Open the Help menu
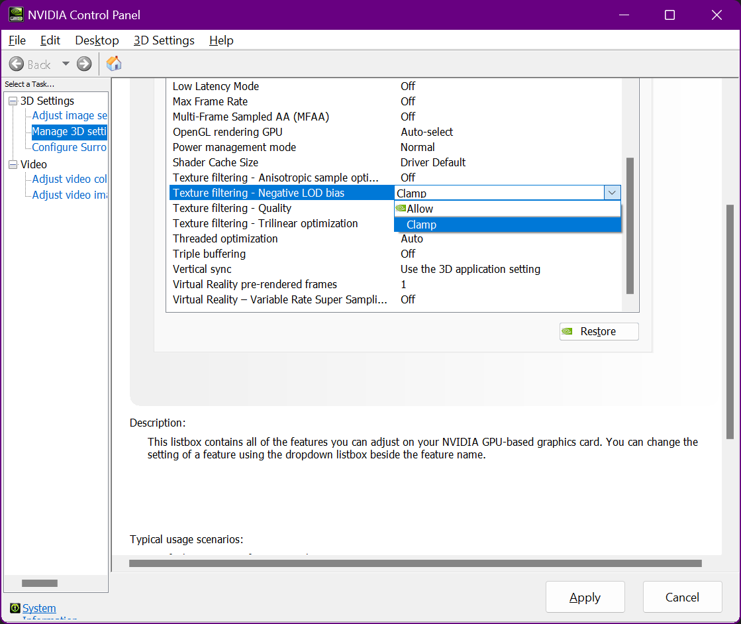741x624 pixels. (x=221, y=40)
